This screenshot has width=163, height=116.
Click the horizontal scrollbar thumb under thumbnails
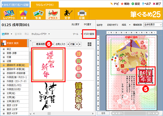coord(49,113)
